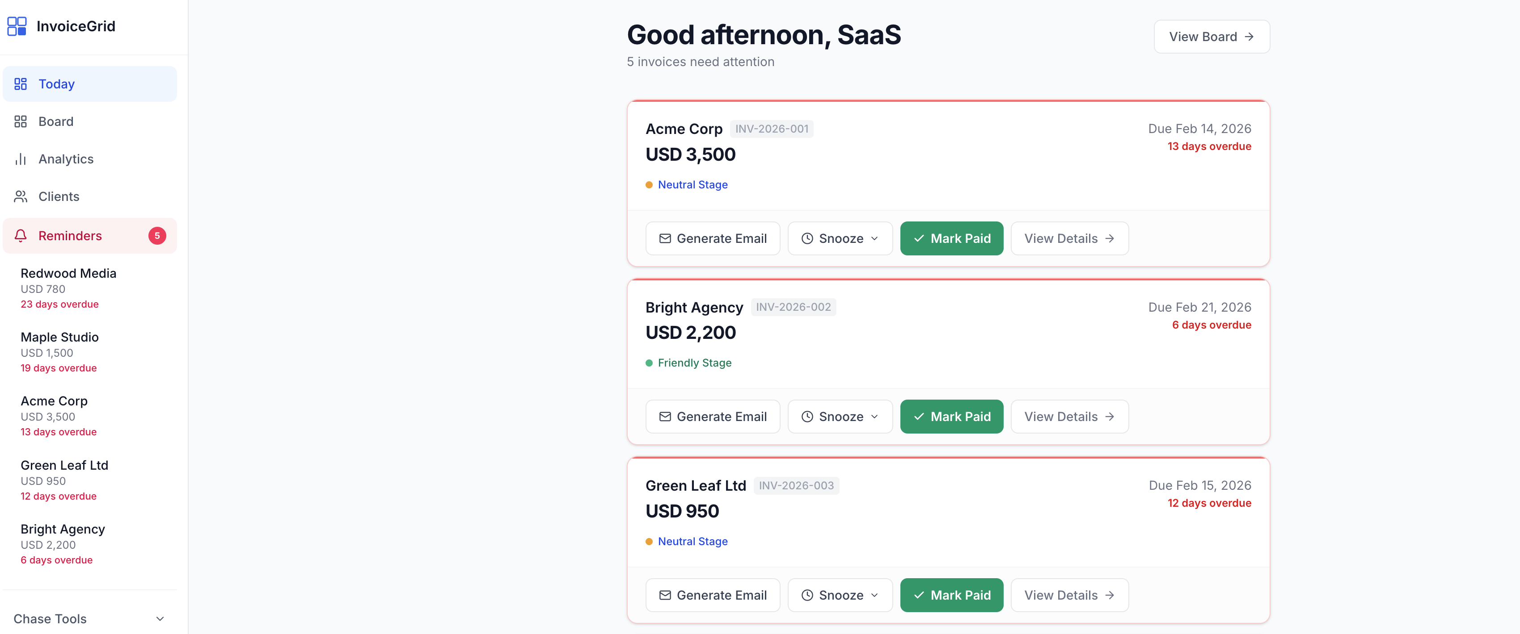Image resolution: width=1520 pixels, height=634 pixels.
Task: Click the INV-2026-001 invoice number tag
Action: point(771,129)
